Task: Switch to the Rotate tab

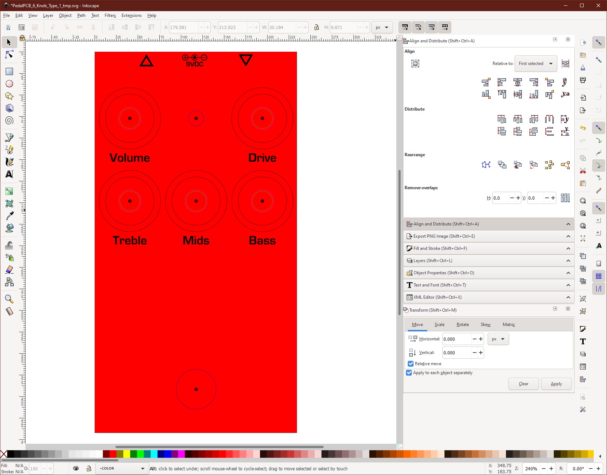Action: pyautogui.click(x=462, y=325)
